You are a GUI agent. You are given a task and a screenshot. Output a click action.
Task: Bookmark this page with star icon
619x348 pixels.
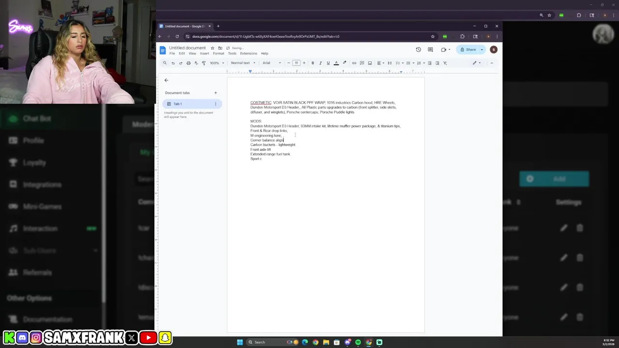click(432, 36)
